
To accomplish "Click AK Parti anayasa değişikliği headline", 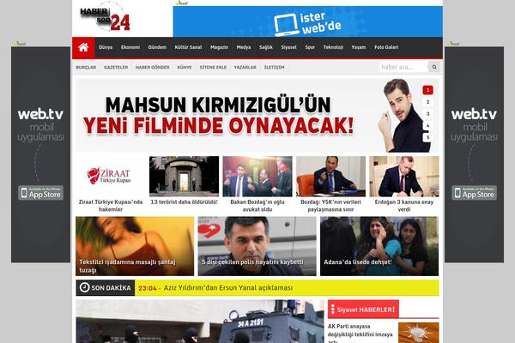I will (360, 334).
